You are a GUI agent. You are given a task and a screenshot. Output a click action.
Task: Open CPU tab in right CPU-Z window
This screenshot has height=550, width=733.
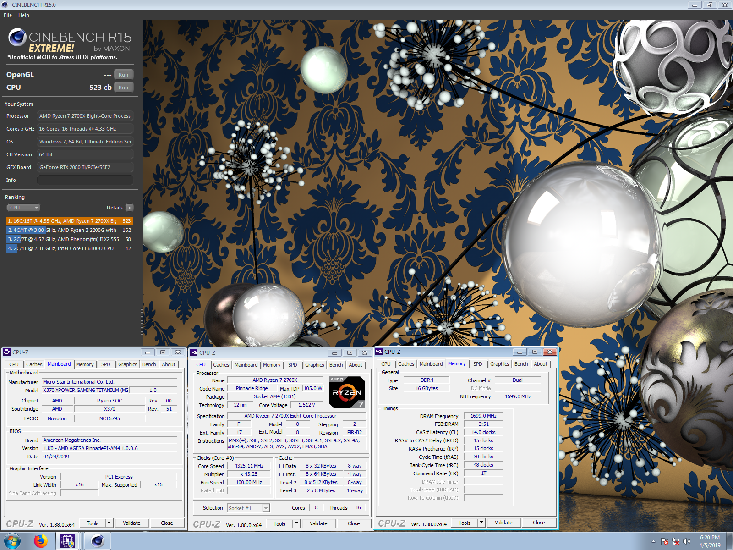tap(386, 364)
